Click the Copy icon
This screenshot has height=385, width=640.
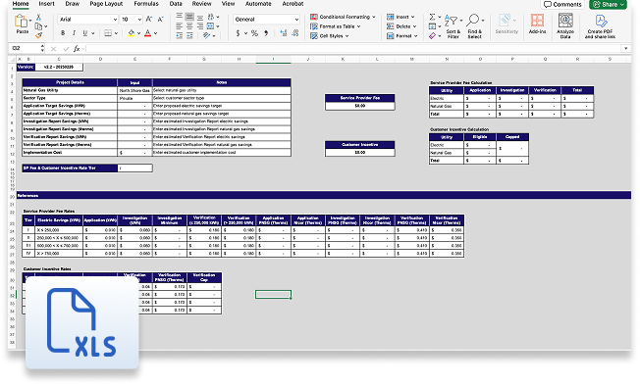[x=39, y=26]
